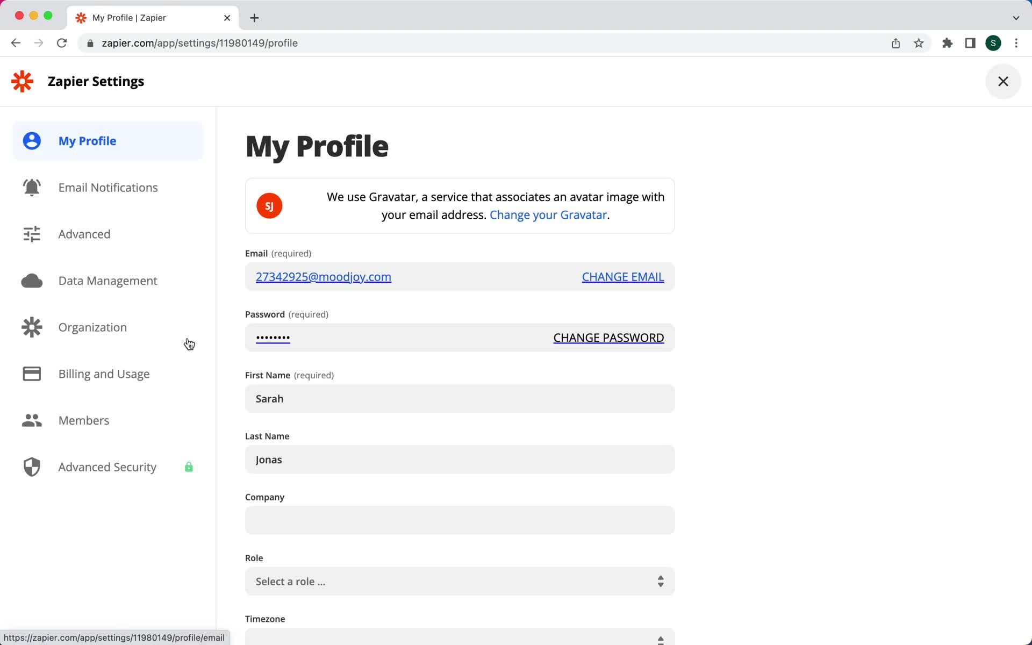Navigate to Advanced settings

coord(84,233)
